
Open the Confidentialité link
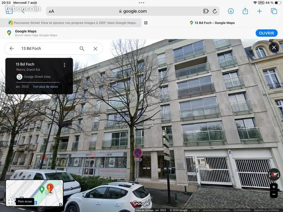pos(242,210)
